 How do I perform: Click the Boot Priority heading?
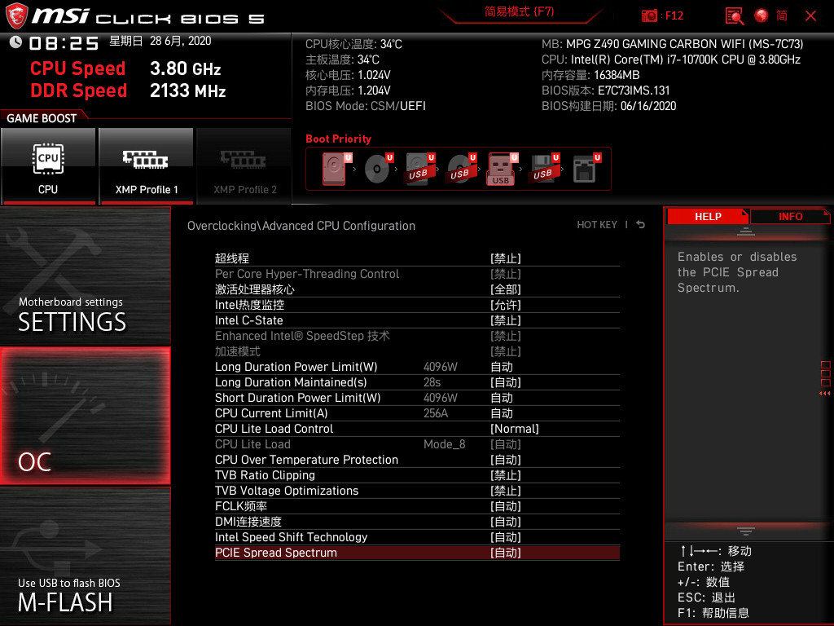click(x=338, y=139)
